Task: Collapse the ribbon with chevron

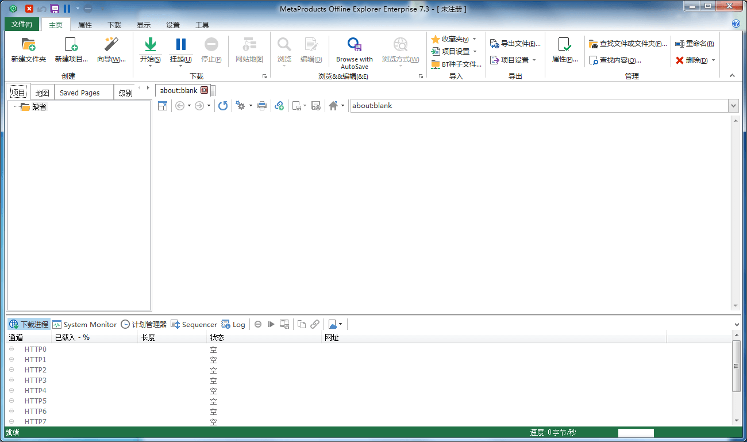Action: coord(732,75)
